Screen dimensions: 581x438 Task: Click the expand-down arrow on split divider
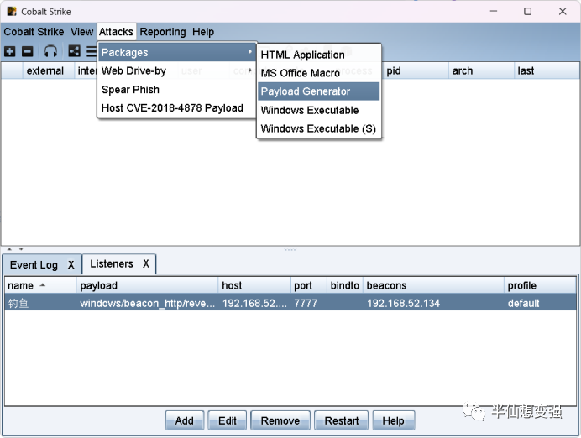21,249
